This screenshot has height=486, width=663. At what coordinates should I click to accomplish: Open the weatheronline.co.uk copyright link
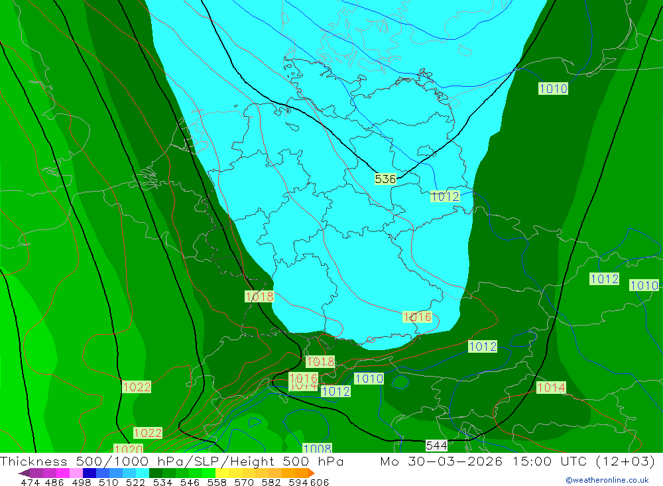[x=607, y=480]
